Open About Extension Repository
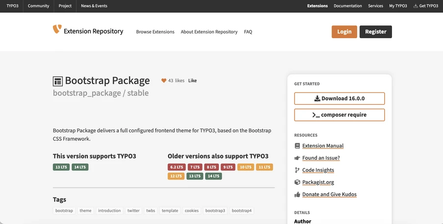 click(209, 32)
